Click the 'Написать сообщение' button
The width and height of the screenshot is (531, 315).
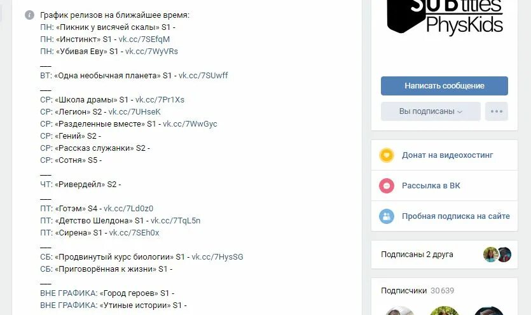coord(445,86)
